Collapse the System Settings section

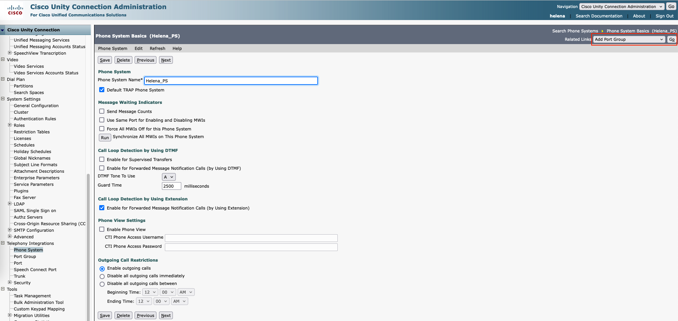(x=3, y=99)
